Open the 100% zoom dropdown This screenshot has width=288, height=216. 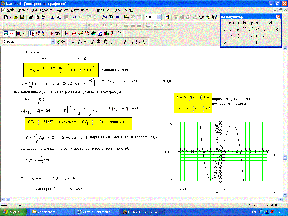[x=159, y=17]
